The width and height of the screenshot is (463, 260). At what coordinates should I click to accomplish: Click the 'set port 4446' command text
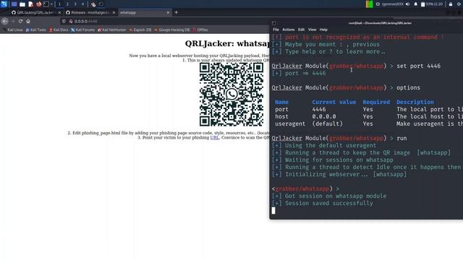[418, 66]
